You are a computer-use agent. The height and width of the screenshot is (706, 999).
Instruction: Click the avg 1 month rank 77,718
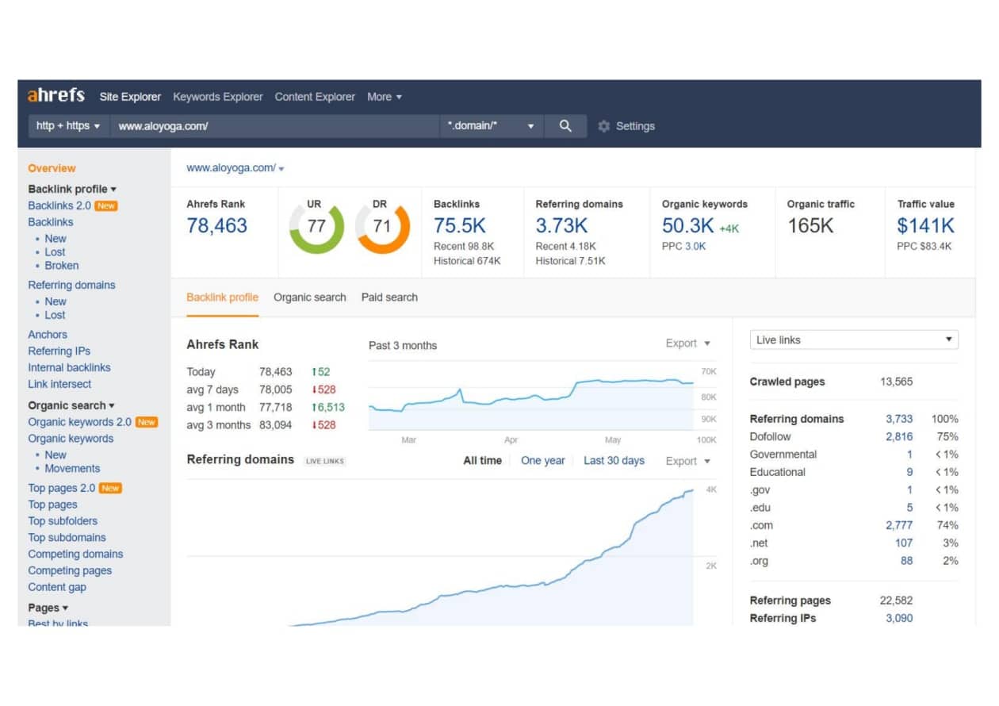click(x=276, y=408)
